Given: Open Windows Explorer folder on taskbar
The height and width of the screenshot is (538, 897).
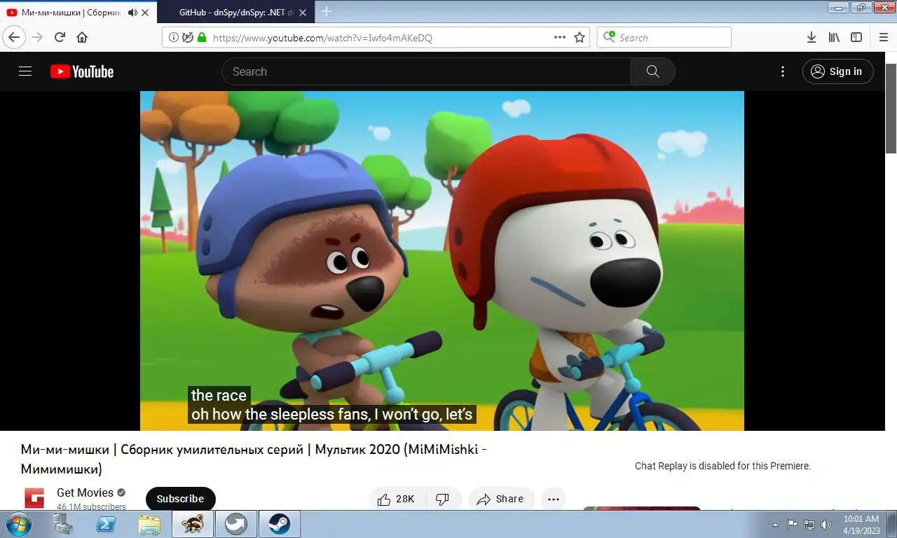Looking at the screenshot, I should tap(149, 524).
